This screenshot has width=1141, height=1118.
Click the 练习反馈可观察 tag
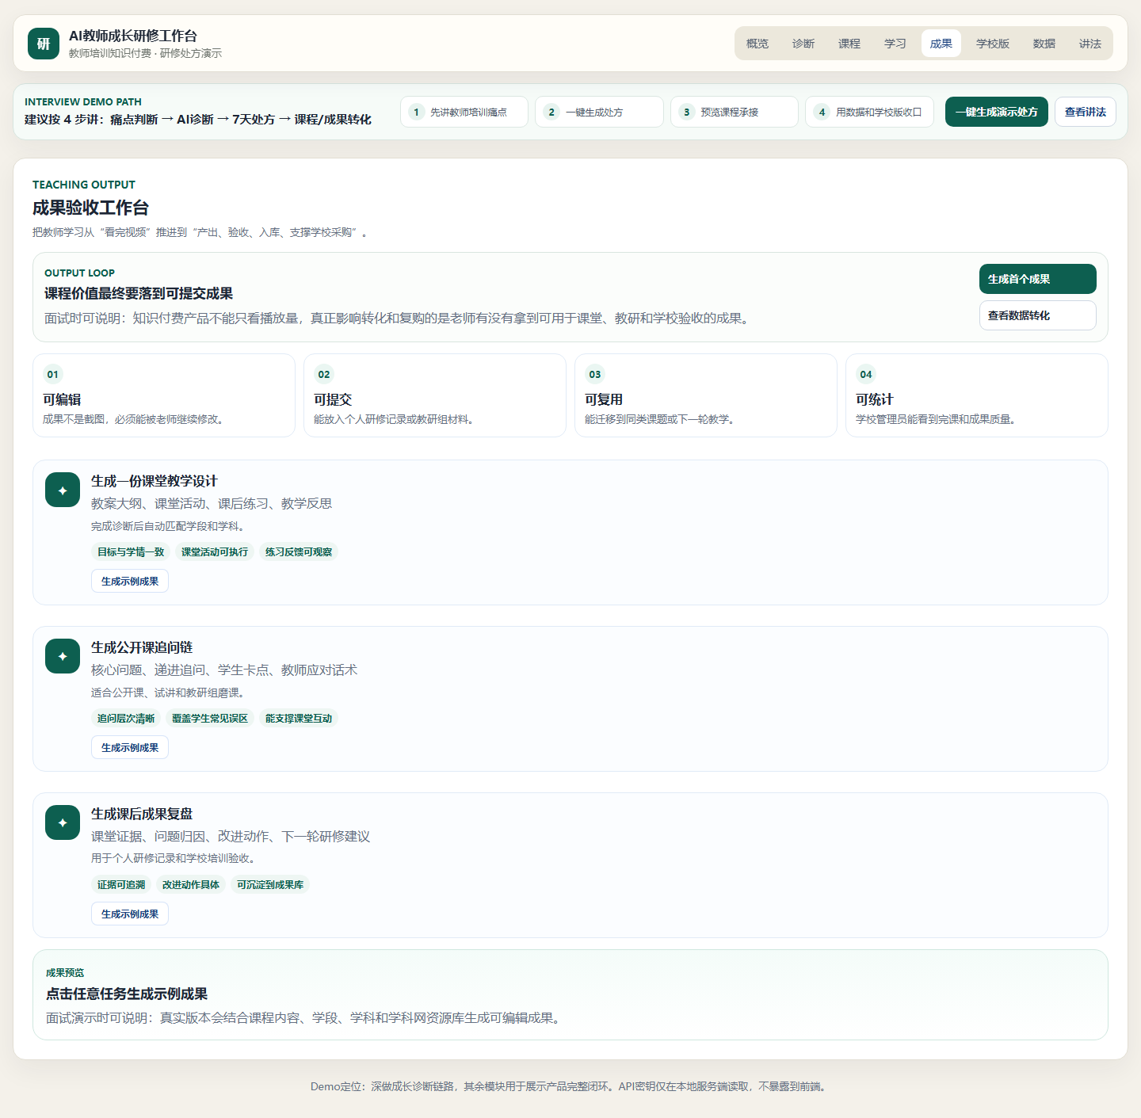[x=299, y=551]
